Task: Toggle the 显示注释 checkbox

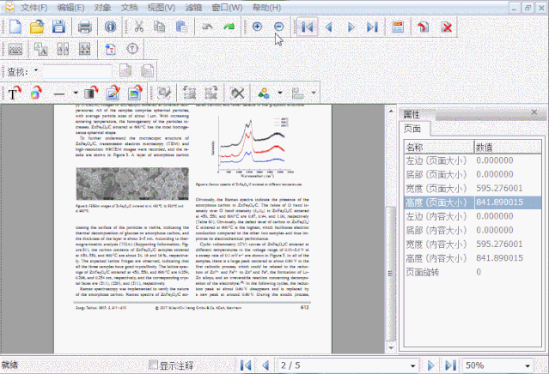Action: 155,365
